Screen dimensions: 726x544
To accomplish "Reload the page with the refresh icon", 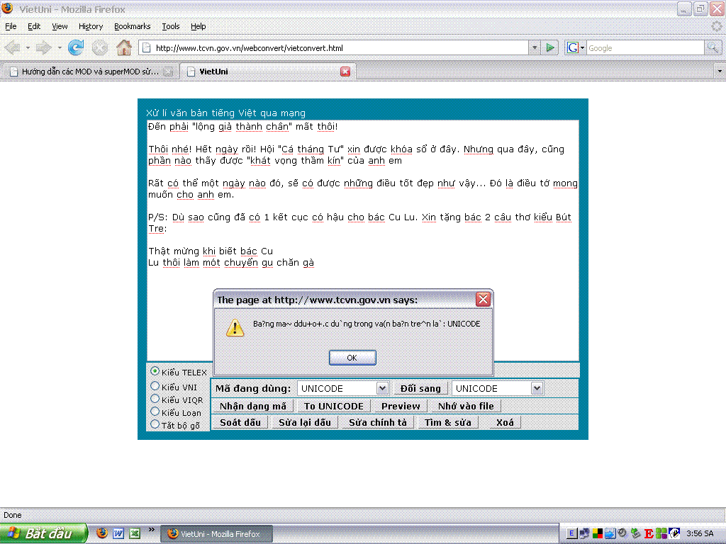I will (x=76, y=47).
